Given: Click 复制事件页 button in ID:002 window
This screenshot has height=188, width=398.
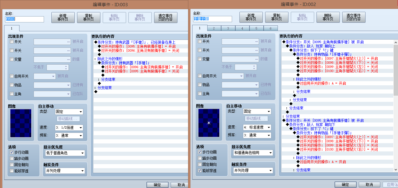Looking at the screenshot, I should [x=277, y=17].
